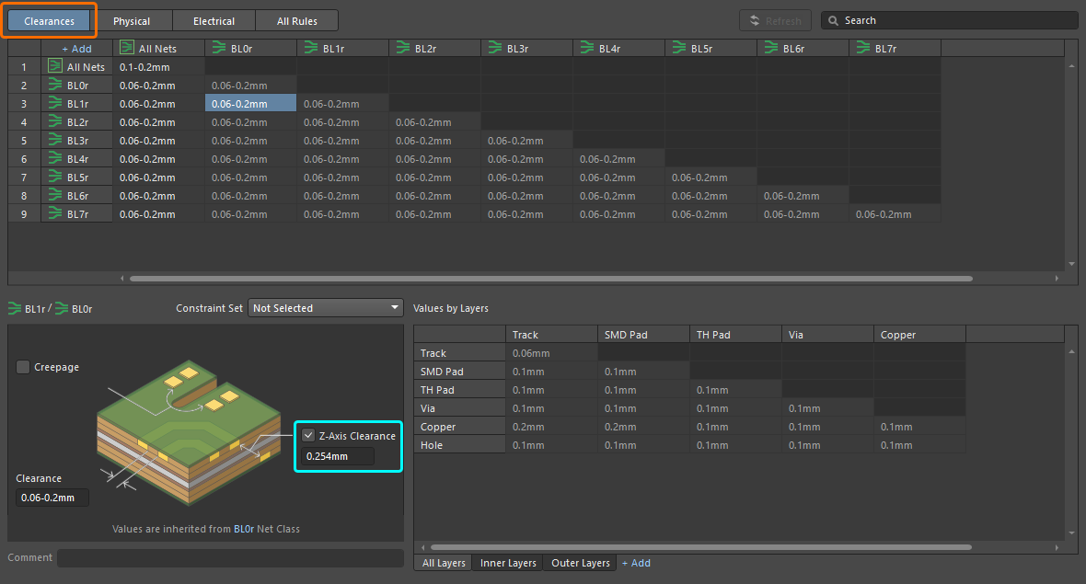
Task: Switch to the Physical tab
Action: click(x=132, y=20)
